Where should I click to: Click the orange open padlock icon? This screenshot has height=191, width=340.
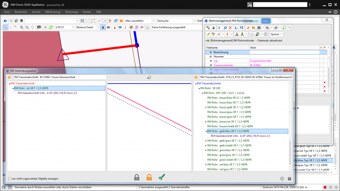click(x=149, y=177)
